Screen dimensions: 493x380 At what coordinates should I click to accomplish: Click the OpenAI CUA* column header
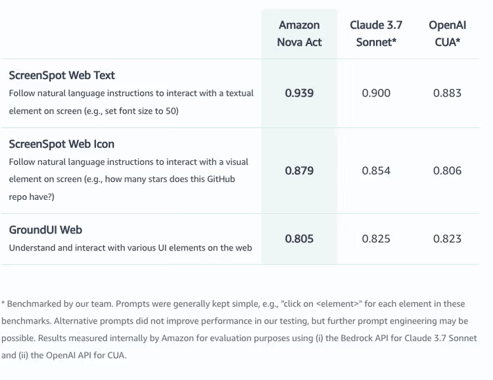tap(448, 34)
